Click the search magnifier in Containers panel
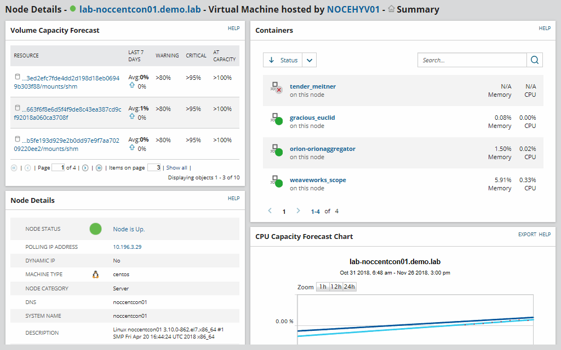This screenshot has height=350, width=561. [534, 60]
